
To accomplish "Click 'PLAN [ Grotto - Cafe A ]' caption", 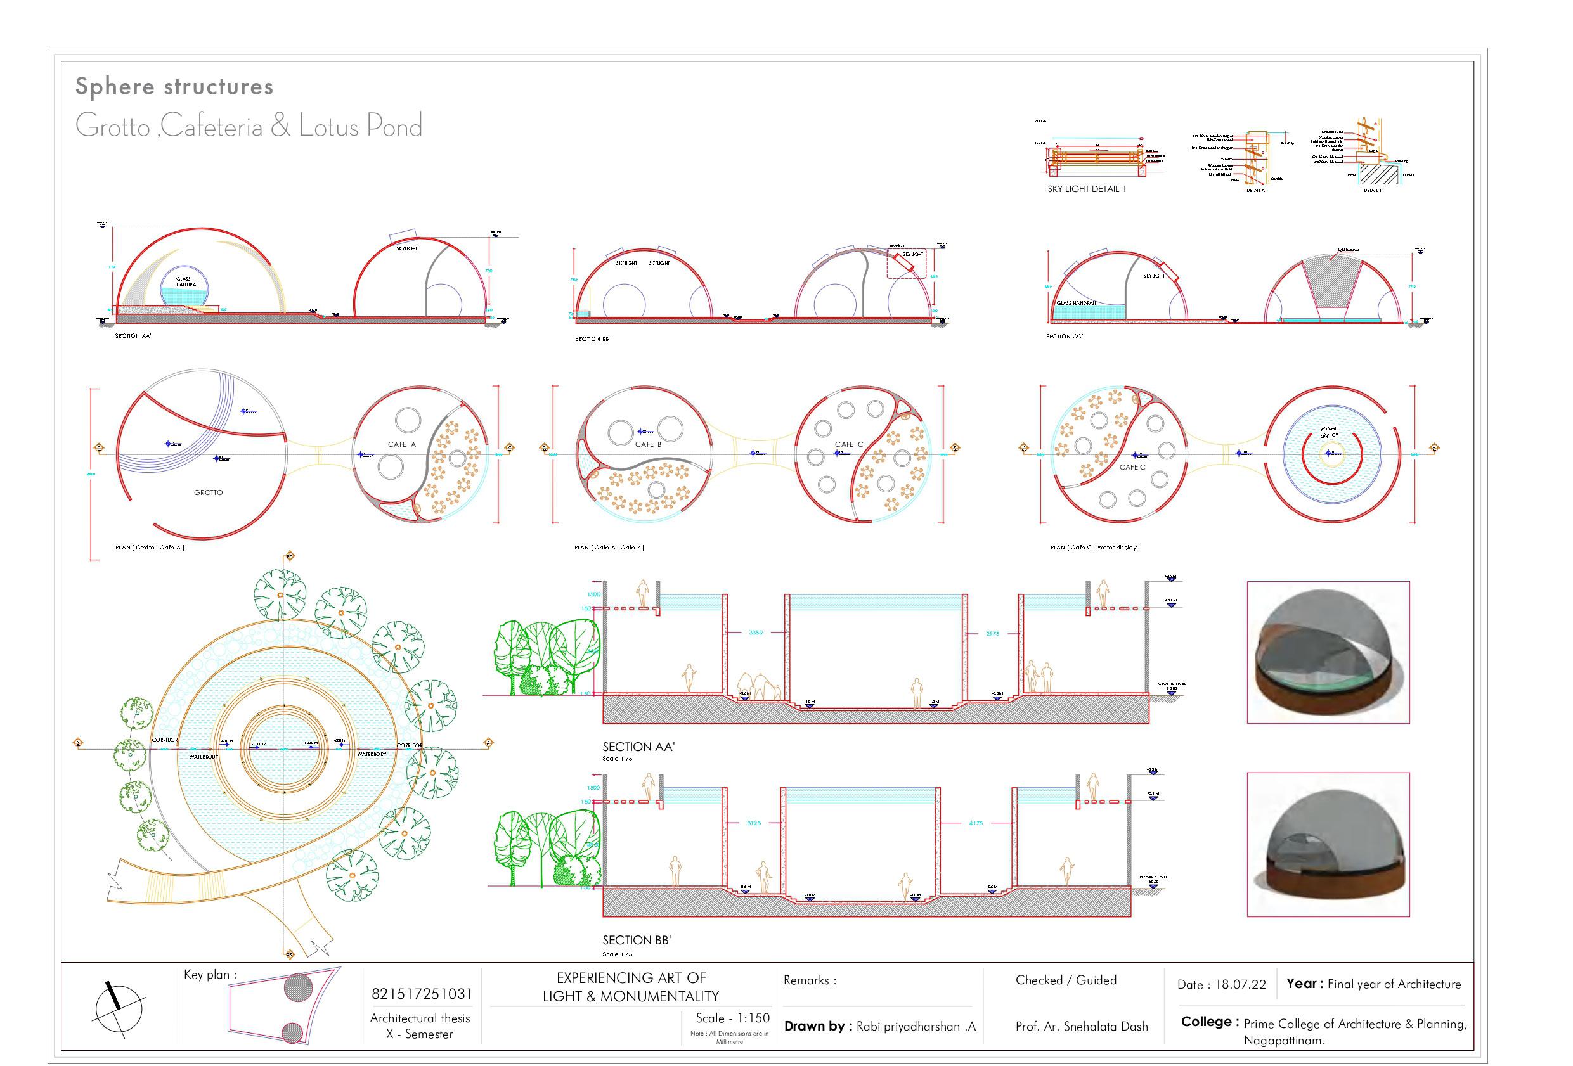I will [150, 547].
